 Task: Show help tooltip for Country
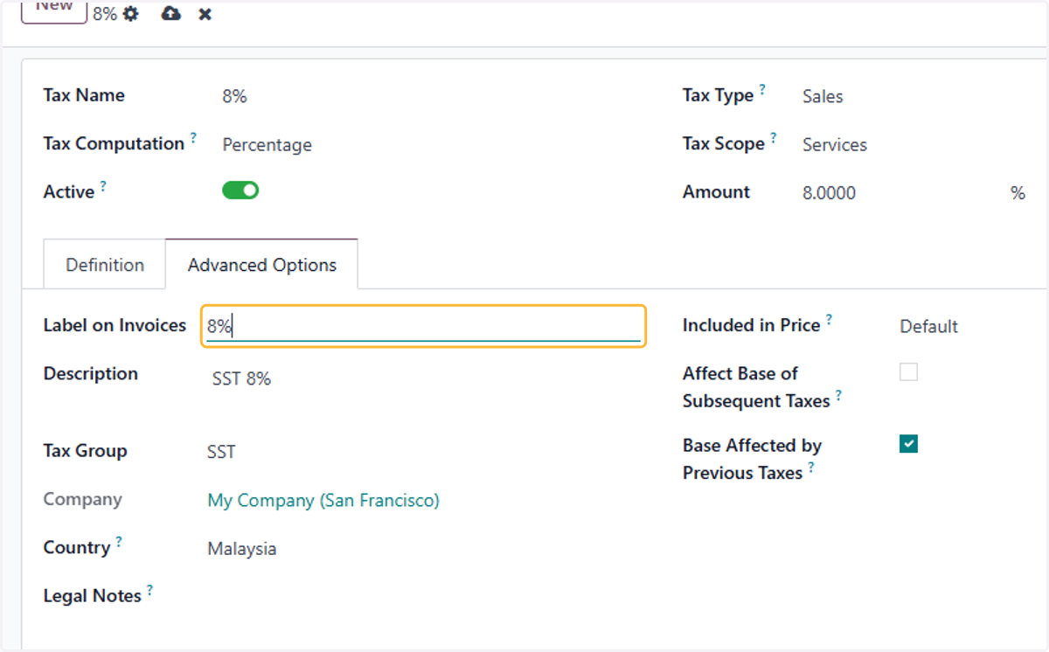click(119, 541)
